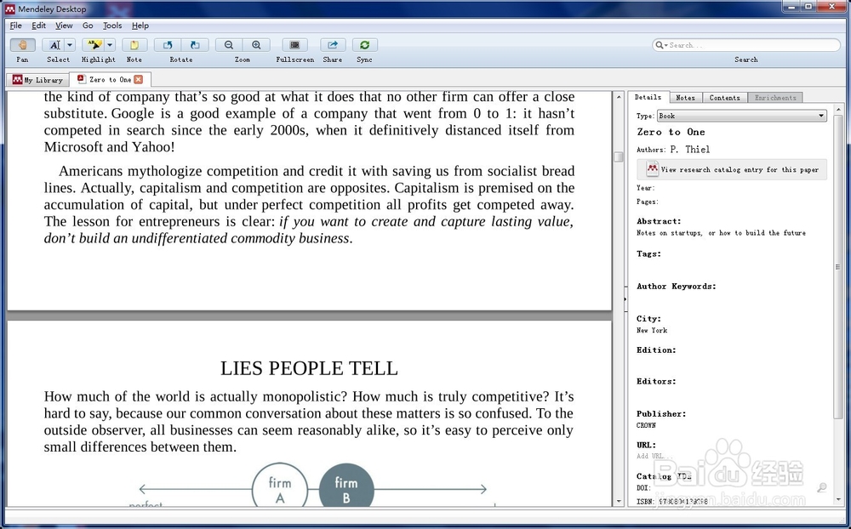Image resolution: width=851 pixels, height=529 pixels.
Task: Open the View menu
Action: pyautogui.click(x=64, y=26)
